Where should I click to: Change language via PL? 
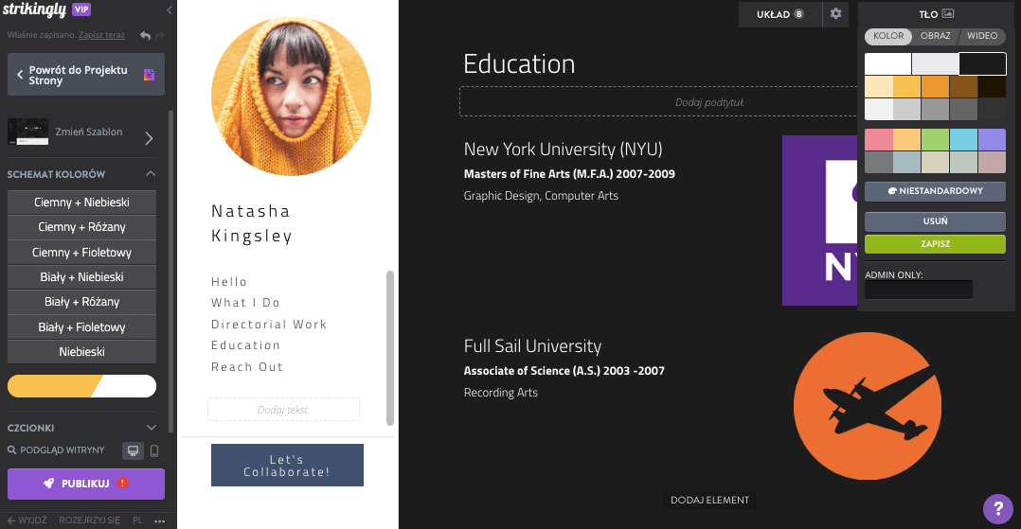[137, 520]
